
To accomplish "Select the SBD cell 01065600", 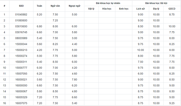I will pos(21,20).
